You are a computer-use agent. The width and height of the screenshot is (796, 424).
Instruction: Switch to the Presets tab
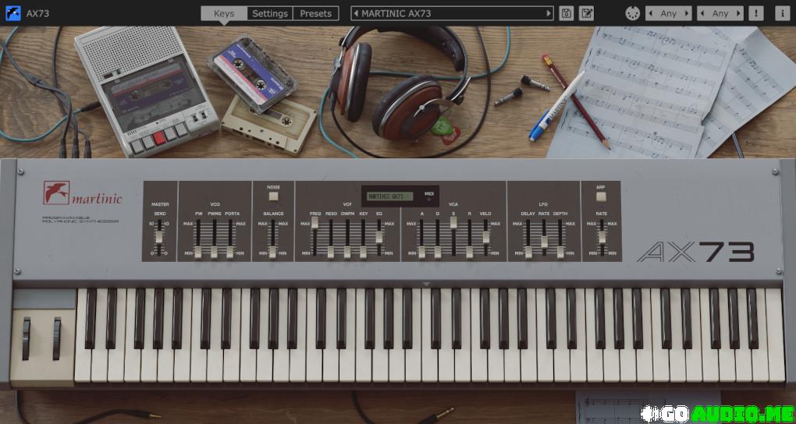tap(316, 14)
